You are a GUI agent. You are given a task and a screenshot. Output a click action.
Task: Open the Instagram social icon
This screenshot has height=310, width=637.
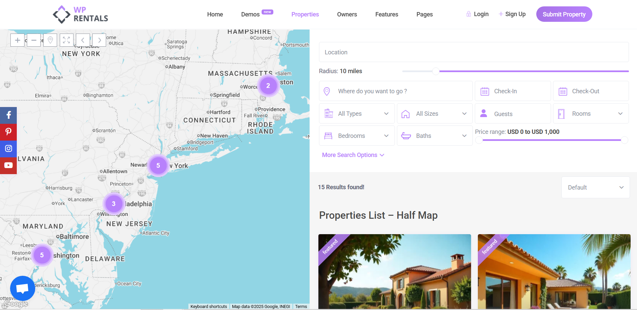8,149
